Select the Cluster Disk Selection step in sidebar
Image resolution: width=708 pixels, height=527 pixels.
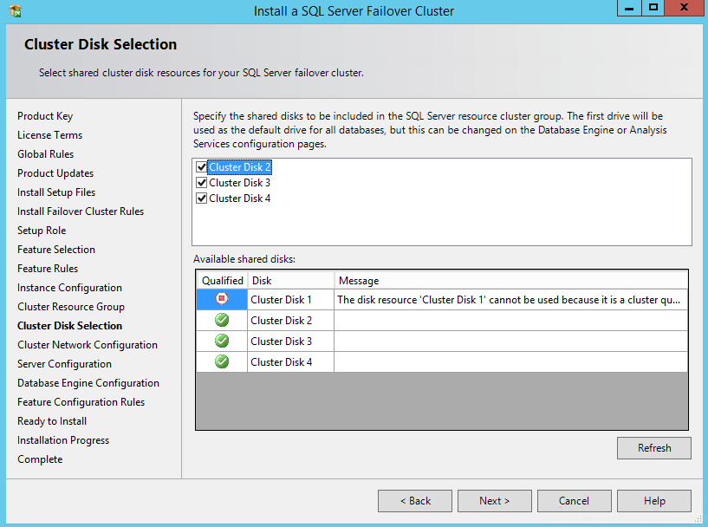click(x=69, y=326)
